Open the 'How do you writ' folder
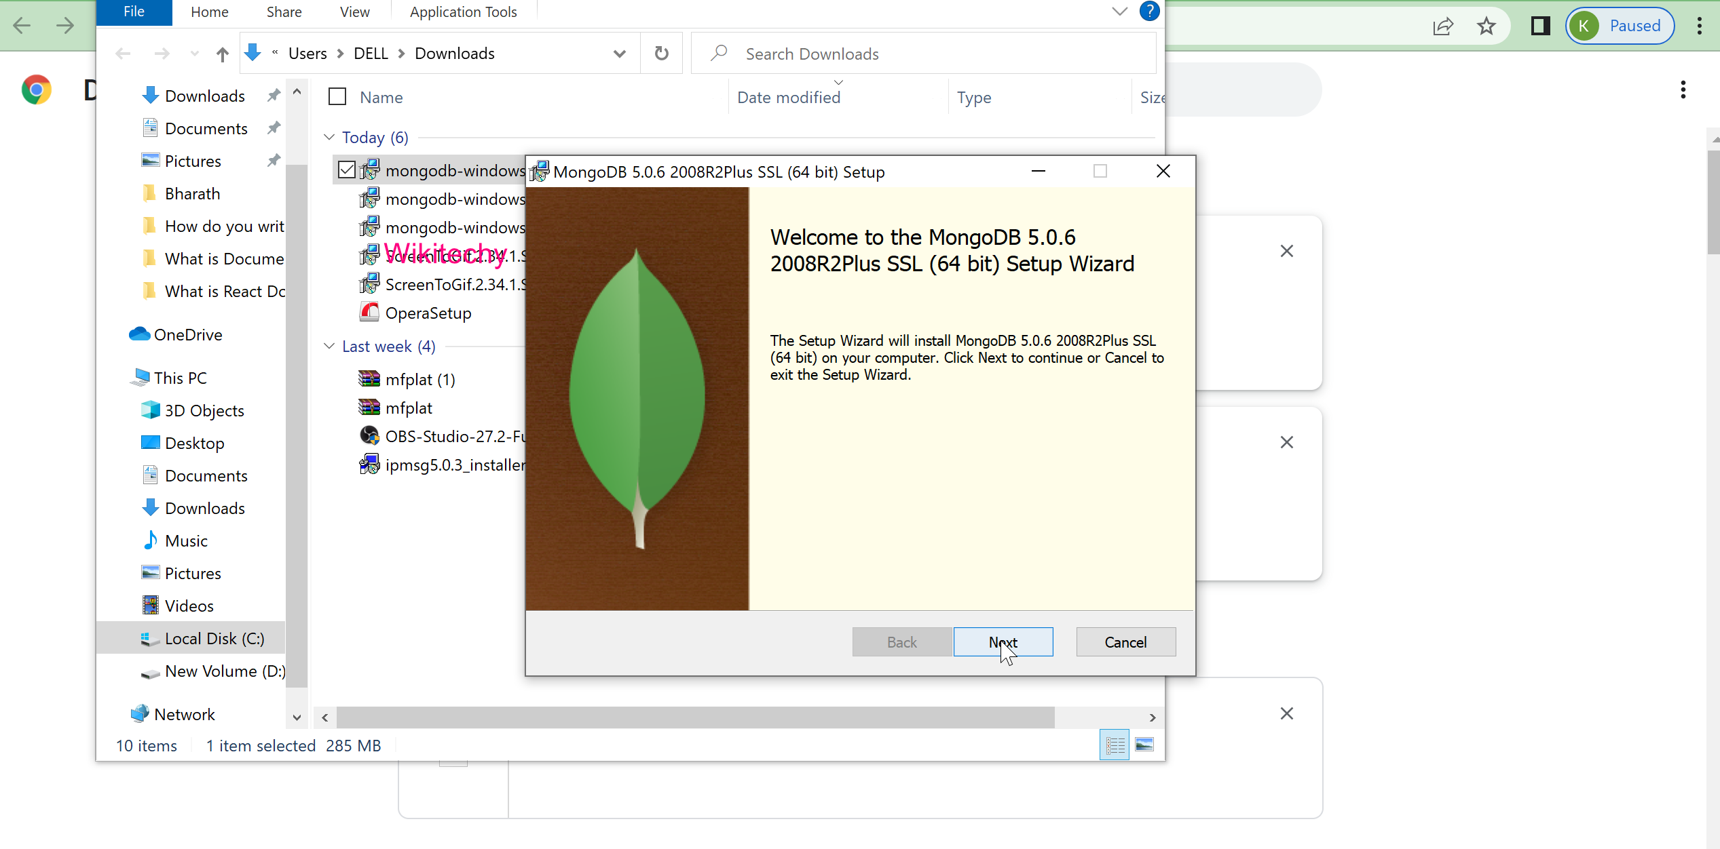The width and height of the screenshot is (1720, 849). (224, 226)
